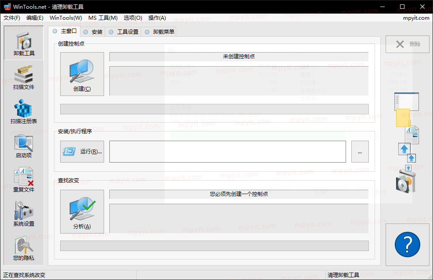The width and height of the screenshot is (433, 280).
Task: Open the 文件(F) menu
Action: coord(12,18)
